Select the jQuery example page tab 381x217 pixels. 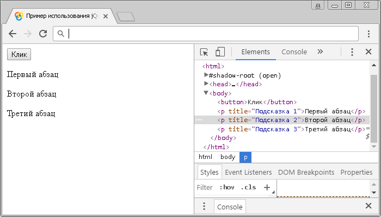click(61, 16)
